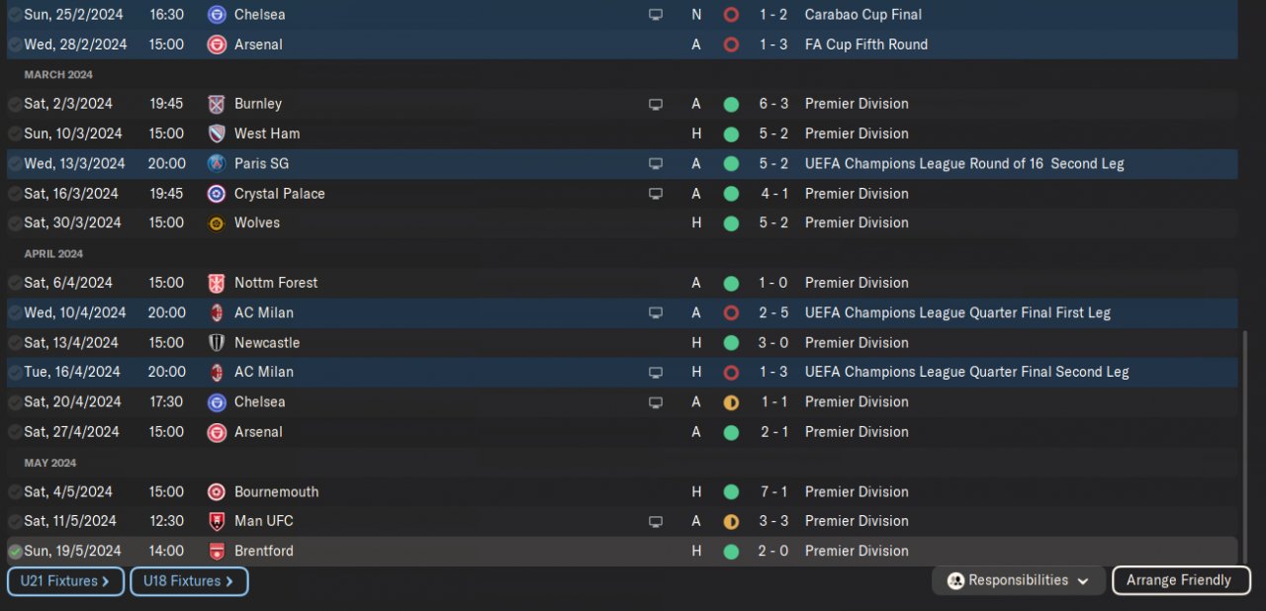Expand the U21 Fixtures chevron button
This screenshot has width=1266, height=611.
click(65, 581)
